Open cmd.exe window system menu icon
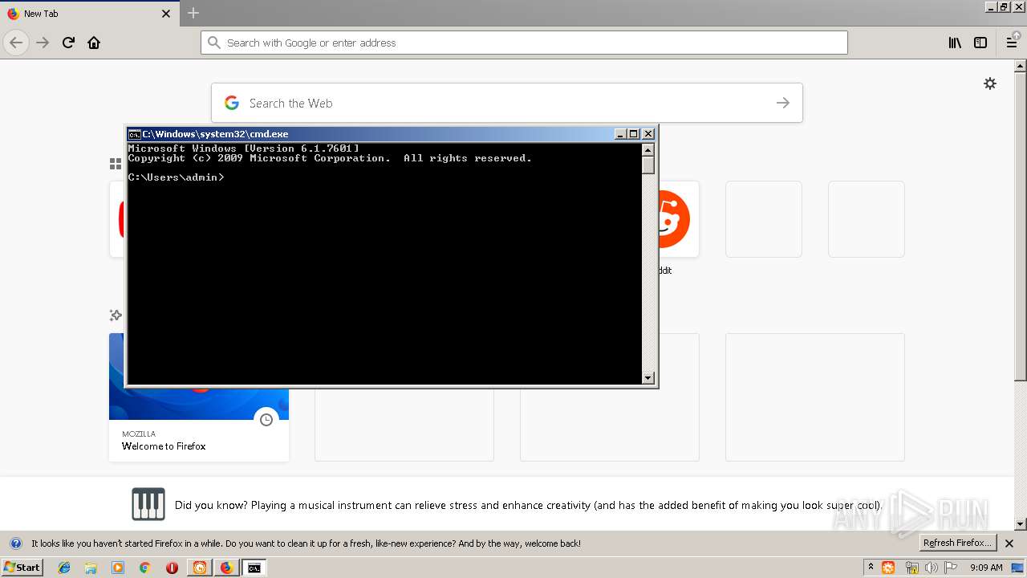 tap(135, 134)
